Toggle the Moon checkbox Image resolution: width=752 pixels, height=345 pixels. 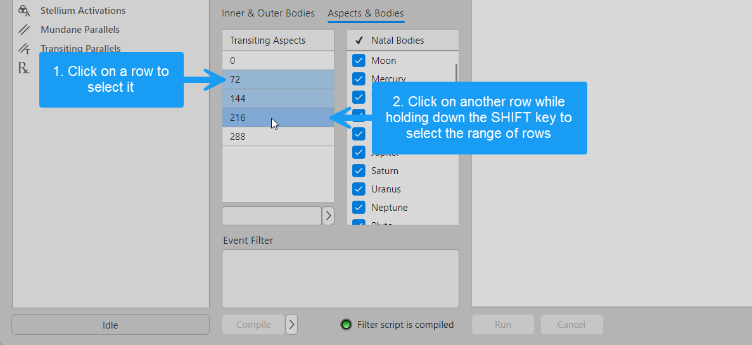[x=359, y=61]
